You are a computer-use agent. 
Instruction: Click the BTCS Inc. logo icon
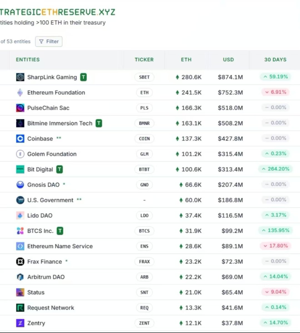[x=20, y=231]
